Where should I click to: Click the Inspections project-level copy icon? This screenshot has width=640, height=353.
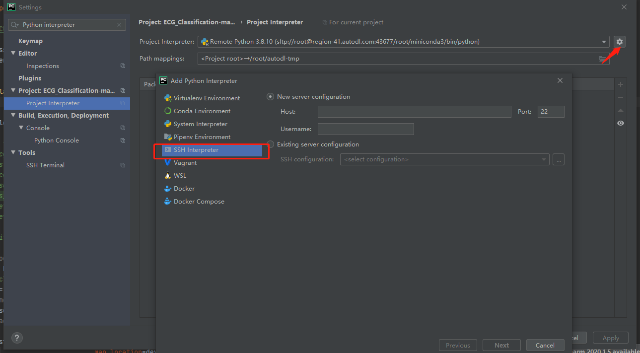click(x=123, y=66)
